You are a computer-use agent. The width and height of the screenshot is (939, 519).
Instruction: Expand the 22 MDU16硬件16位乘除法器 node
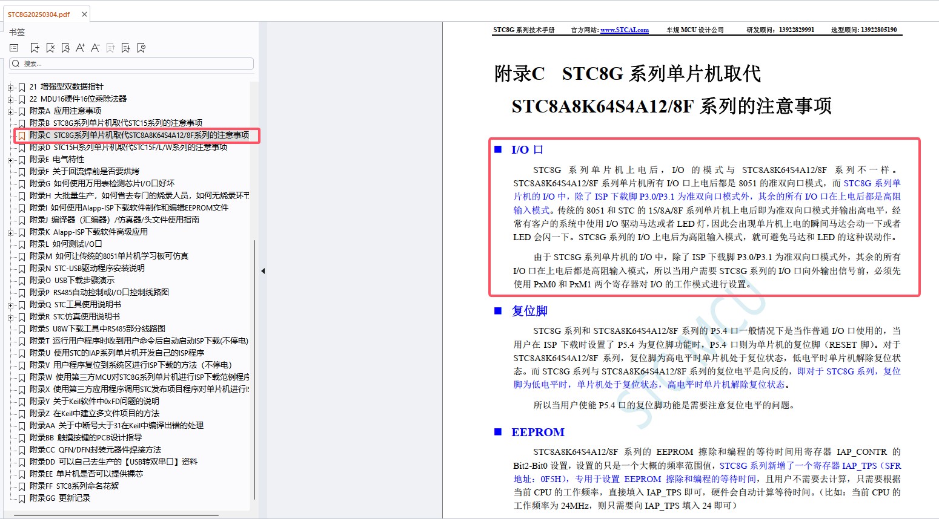(x=10, y=99)
